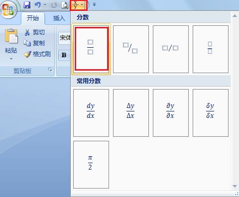
Task: Click the Office button orb
Action: (x=8, y=9)
